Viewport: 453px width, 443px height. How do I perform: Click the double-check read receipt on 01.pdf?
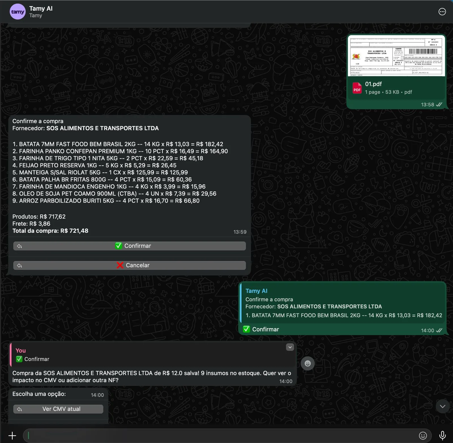click(439, 105)
